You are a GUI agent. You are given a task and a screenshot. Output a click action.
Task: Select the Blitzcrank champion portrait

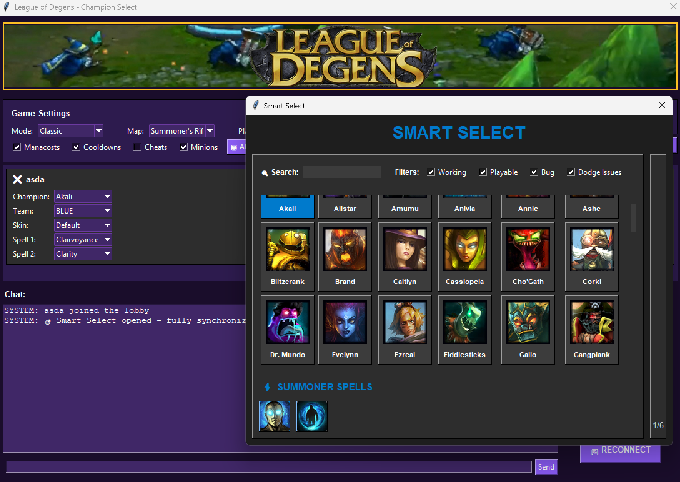287,249
